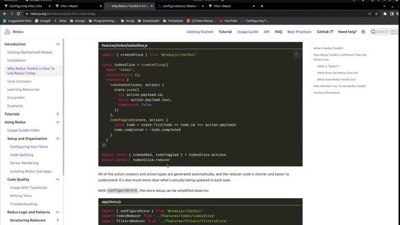Open Code Splitting sidebar link
The image size is (400, 225).
[x=22, y=155]
